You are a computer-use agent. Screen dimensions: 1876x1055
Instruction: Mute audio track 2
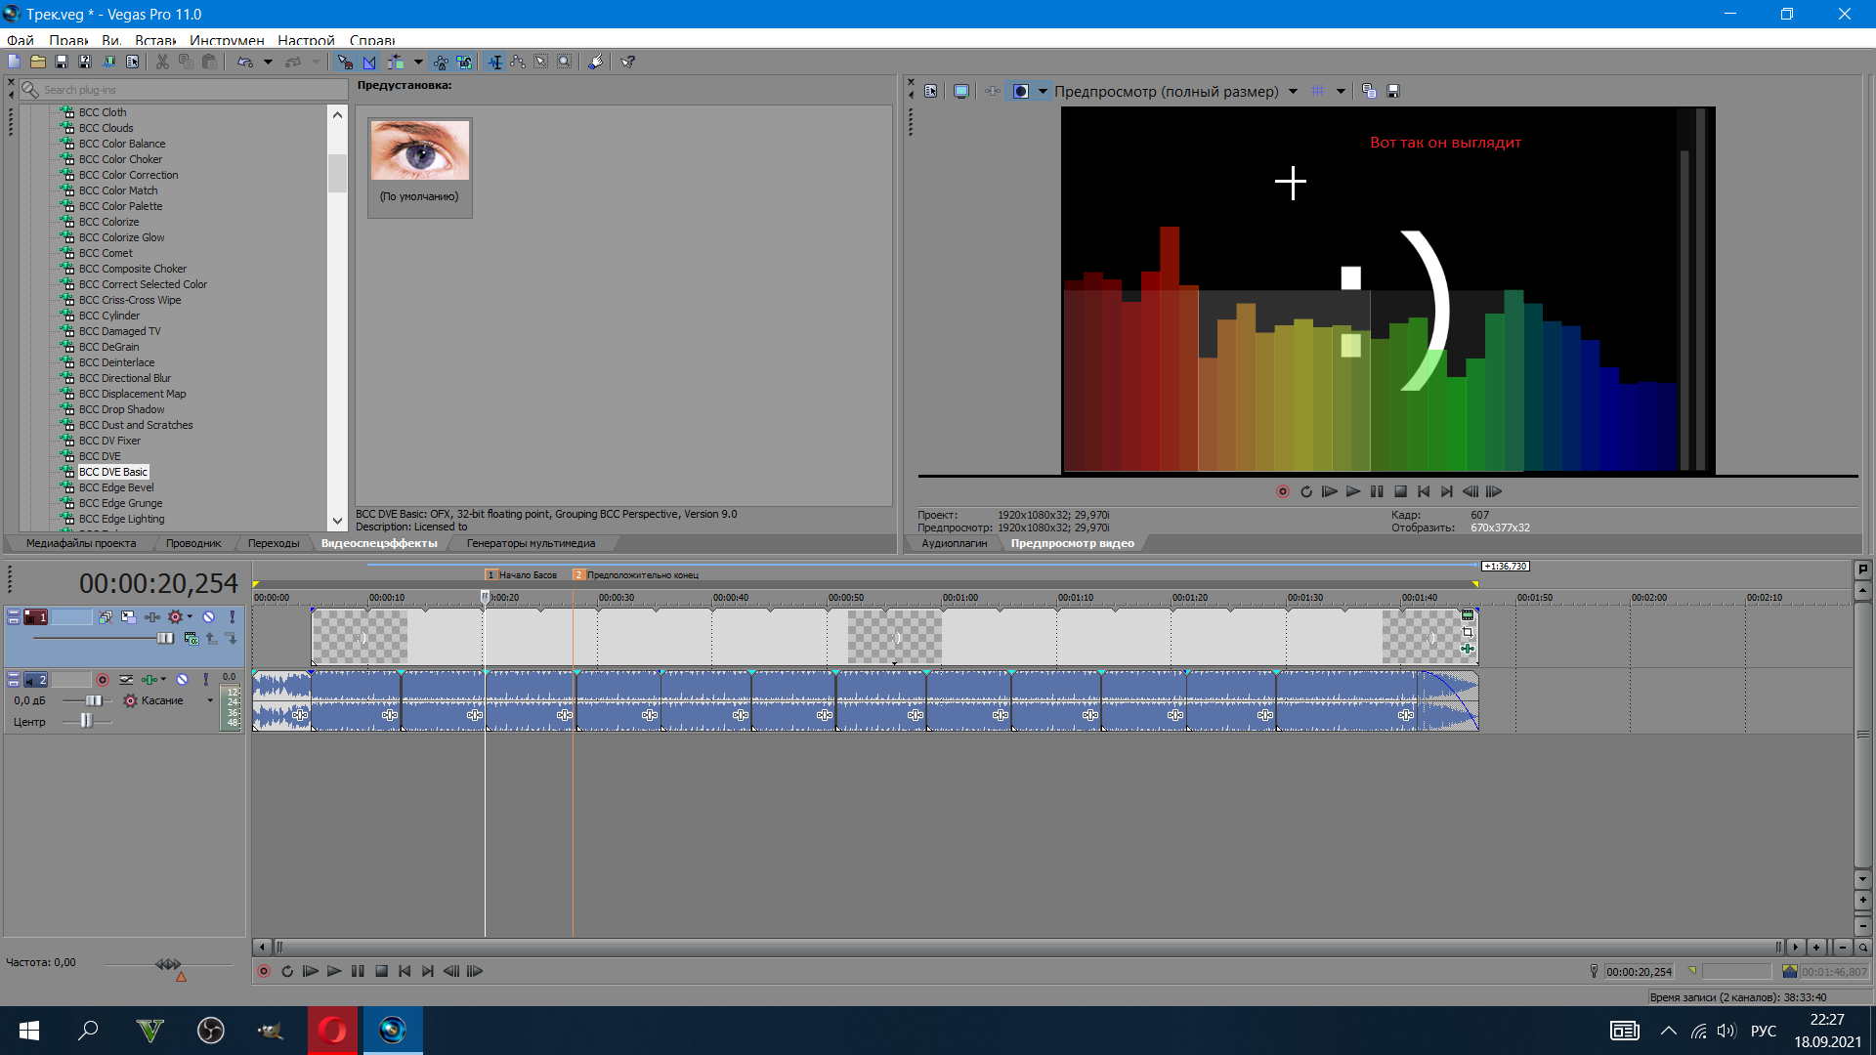tap(182, 680)
